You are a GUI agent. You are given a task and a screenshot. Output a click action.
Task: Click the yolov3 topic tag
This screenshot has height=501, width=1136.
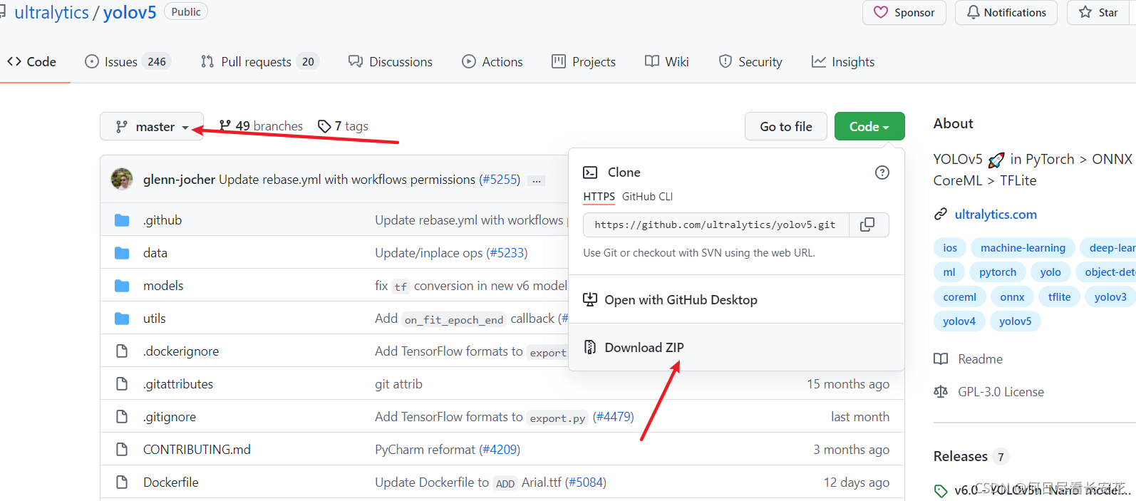tap(1110, 297)
